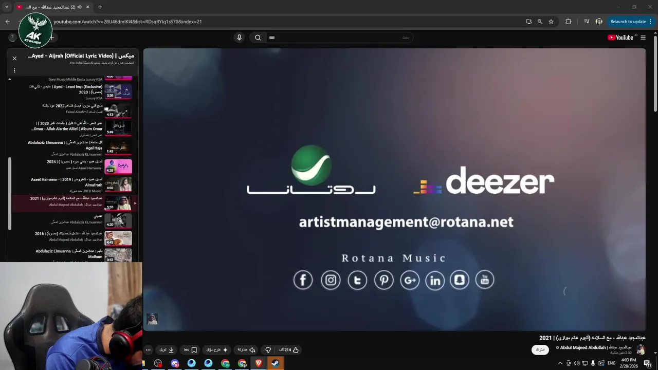This screenshot has width=658, height=370.
Task: Open the taskbar clock showing 4:03 PM
Action: click(x=629, y=363)
